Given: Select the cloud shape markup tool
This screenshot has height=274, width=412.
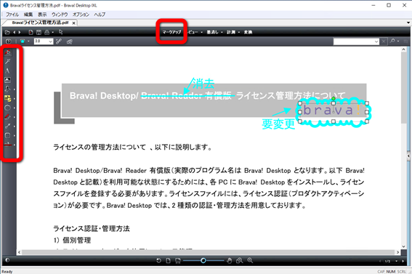Looking at the screenshot, I should pyautogui.click(x=7, y=108).
